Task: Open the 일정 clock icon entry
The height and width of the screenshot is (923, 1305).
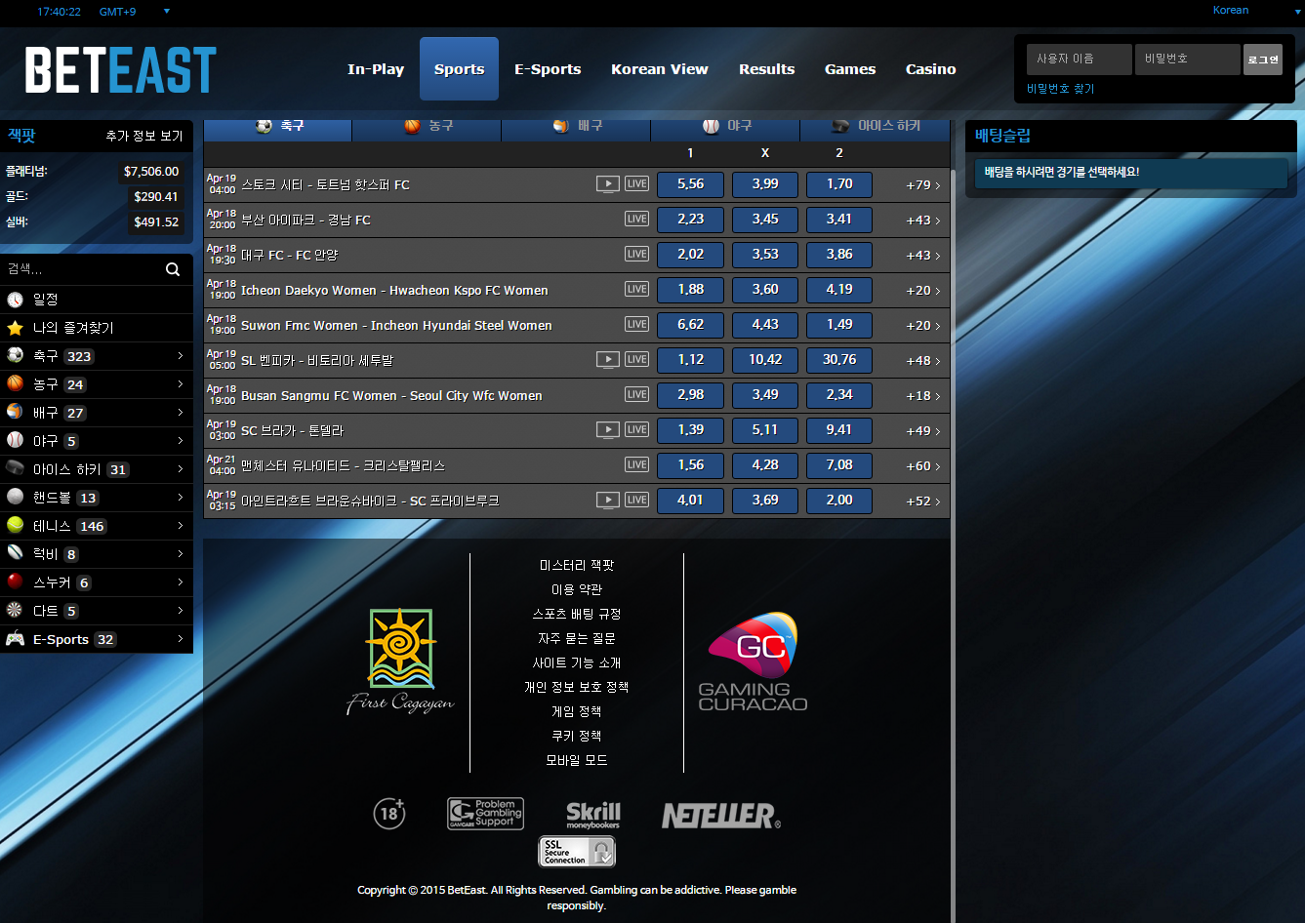Action: coord(15,300)
